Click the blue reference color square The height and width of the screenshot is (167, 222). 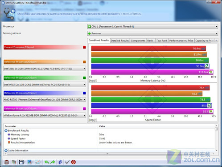tap(84, 93)
